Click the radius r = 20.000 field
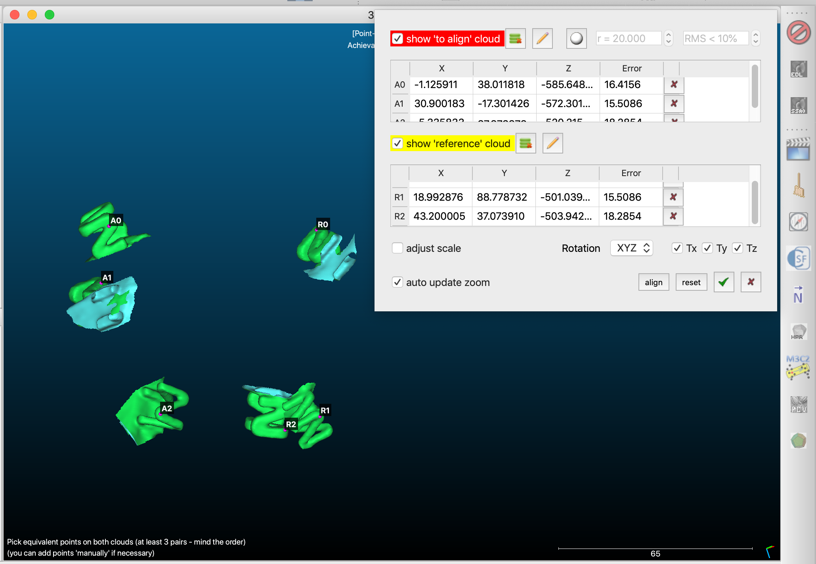Screen dimensions: 816x564 (x=629, y=39)
